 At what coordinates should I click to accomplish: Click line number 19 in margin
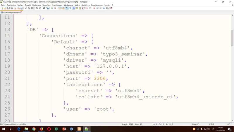pos(7,66)
